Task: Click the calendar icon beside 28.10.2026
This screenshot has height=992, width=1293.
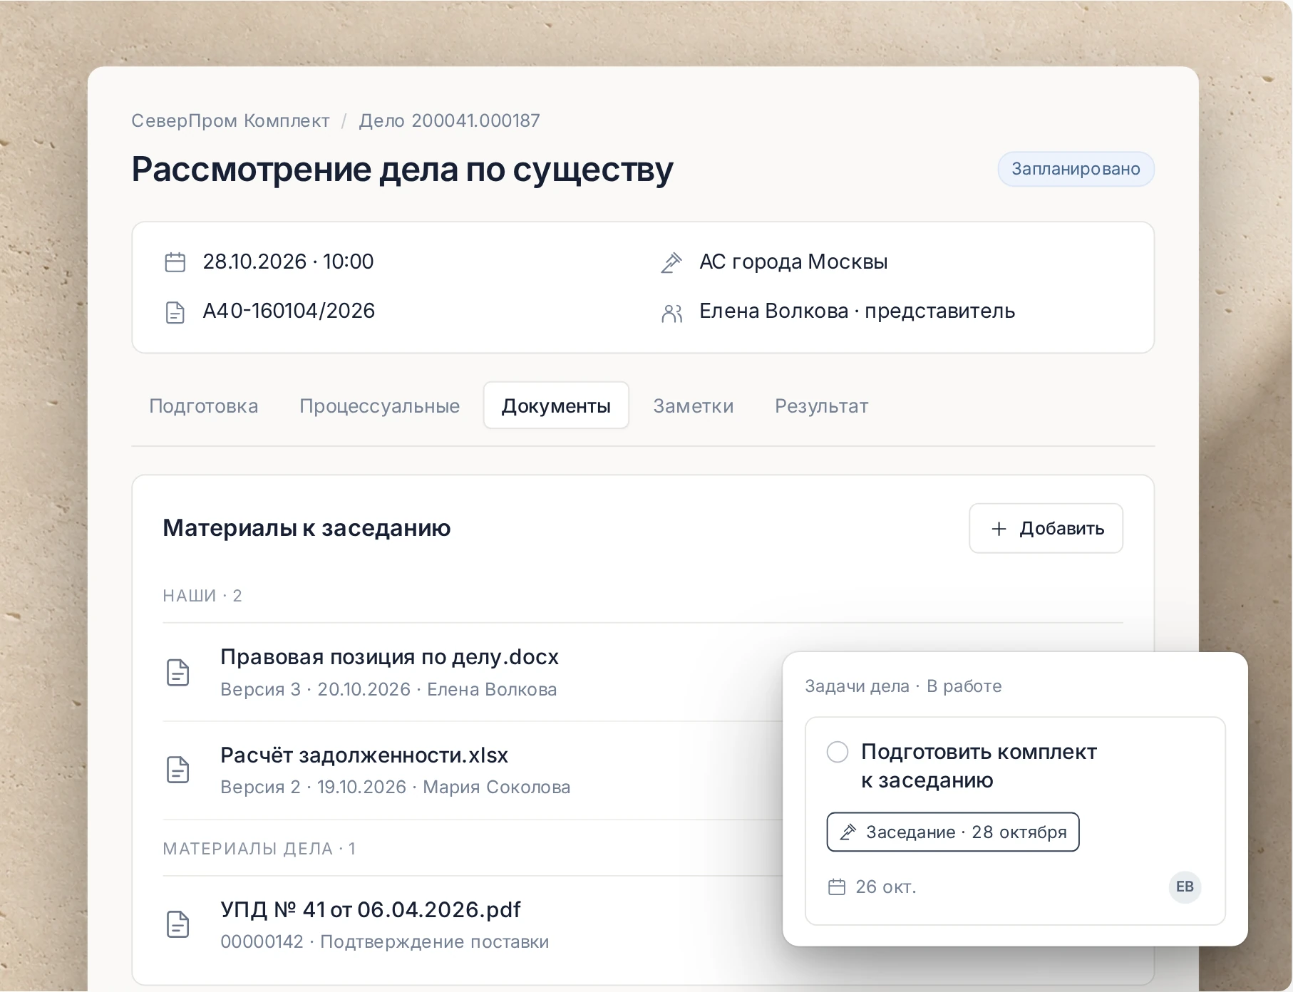Action: click(x=175, y=262)
